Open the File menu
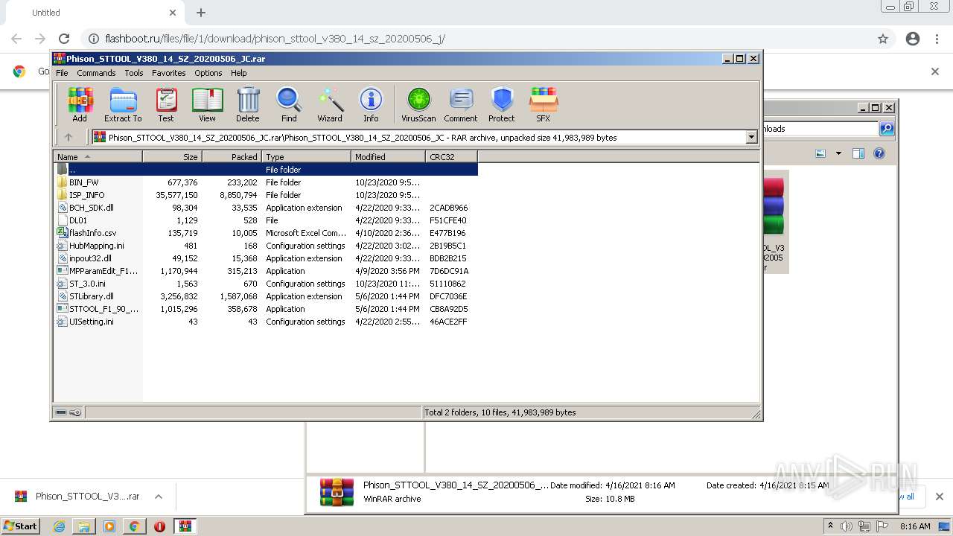Viewport: 953px width, 536px height. pos(62,73)
